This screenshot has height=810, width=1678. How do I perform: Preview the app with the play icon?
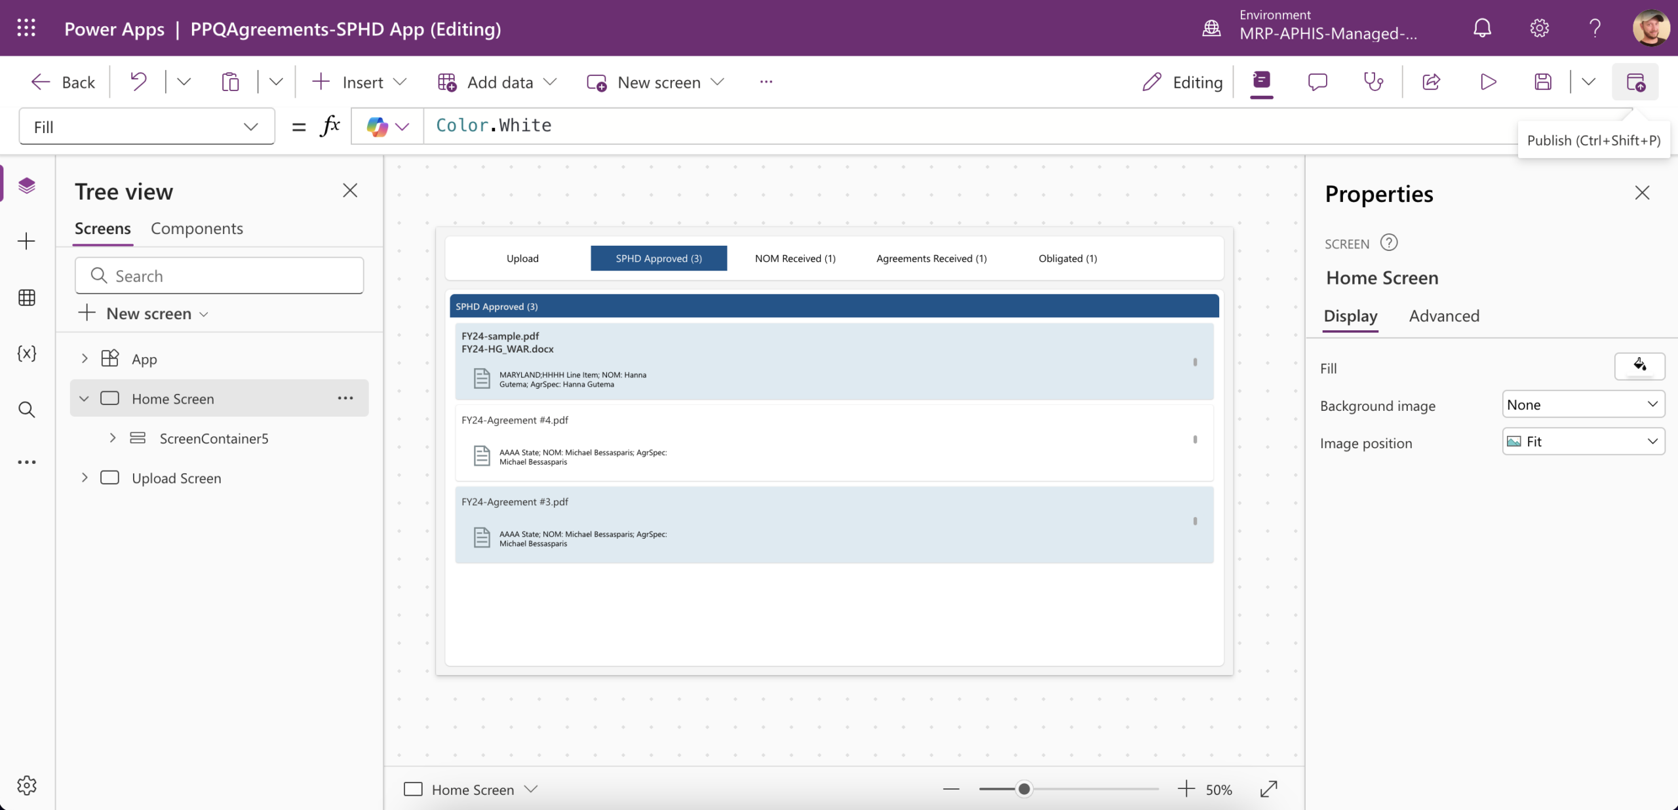tap(1488, 82)
